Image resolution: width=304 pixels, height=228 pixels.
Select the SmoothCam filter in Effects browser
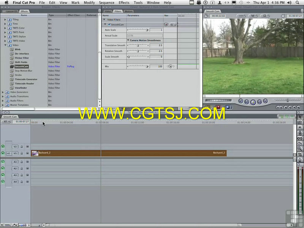(21, 66)
